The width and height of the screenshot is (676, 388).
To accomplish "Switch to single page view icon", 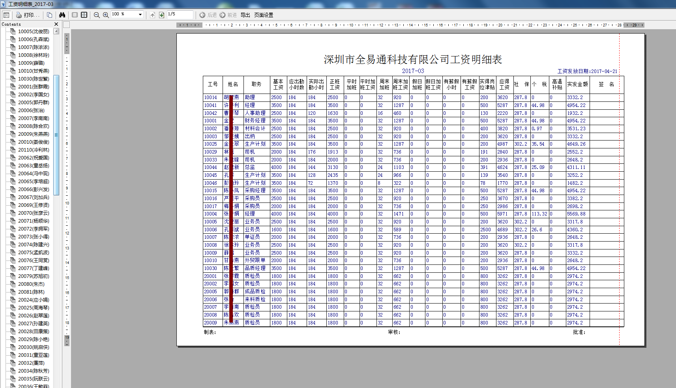I will 75,15.
